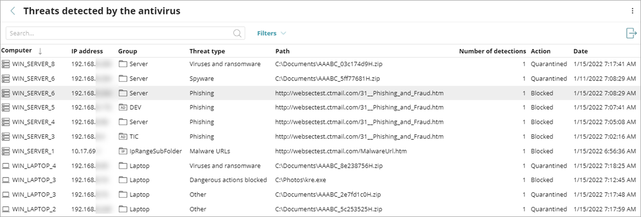Click the TIC group name

(134, 136)
